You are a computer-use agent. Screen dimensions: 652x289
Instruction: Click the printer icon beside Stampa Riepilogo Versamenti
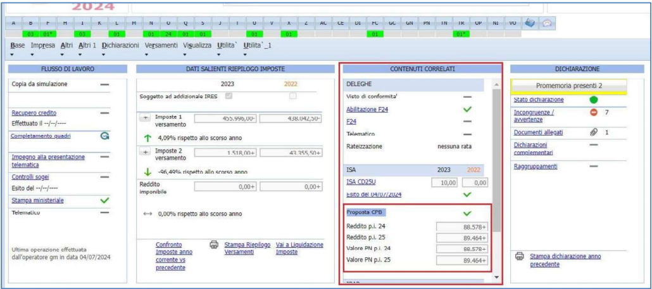pyautogui.click(x=214, y=245)
